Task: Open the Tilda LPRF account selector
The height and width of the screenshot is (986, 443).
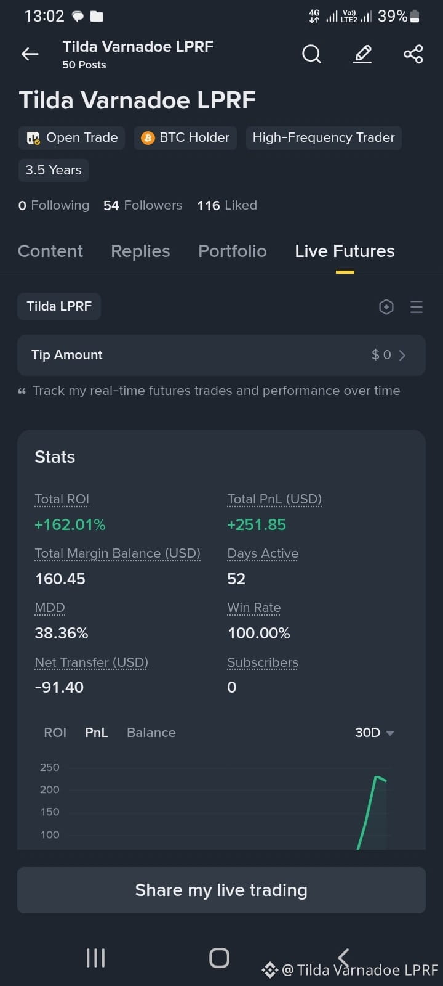Action: (x=59, y=306)
